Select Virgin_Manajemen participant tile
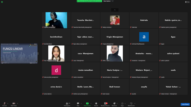Screen dimensions: 191x107 tap(115, 37)
